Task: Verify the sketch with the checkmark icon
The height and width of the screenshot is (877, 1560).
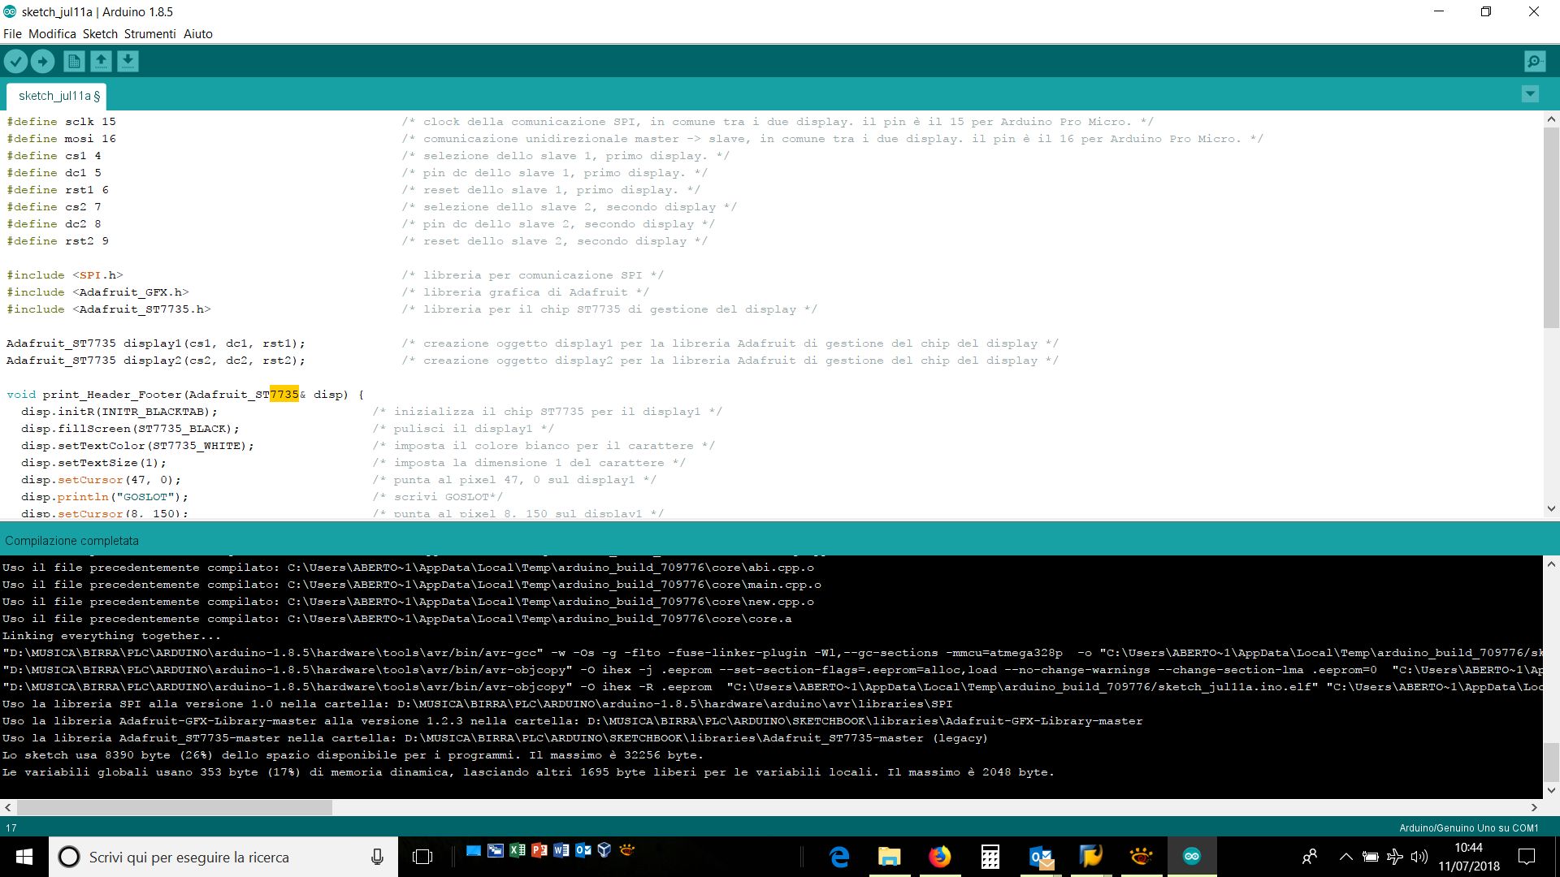Action: (x=17, y=61)
